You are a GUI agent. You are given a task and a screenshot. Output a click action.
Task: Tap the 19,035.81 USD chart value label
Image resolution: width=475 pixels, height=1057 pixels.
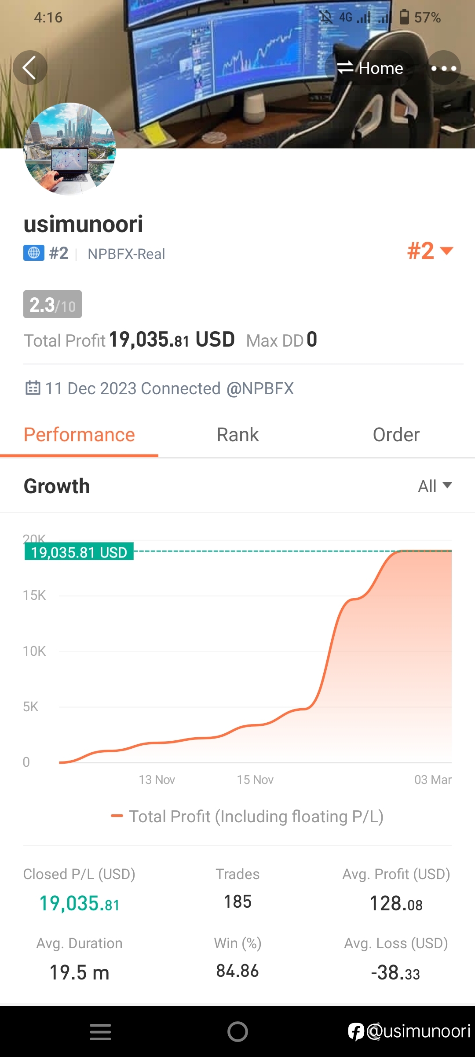[79, 552]
